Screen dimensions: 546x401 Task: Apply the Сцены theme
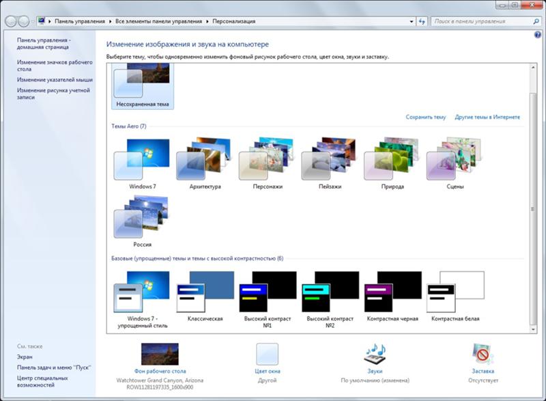pos(455,164)
